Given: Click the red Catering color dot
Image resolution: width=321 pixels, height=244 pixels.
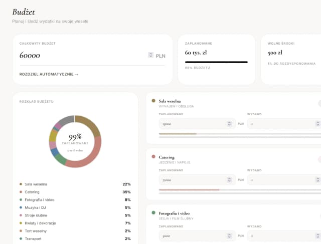Looking at the screenshot, I should coord(153,157).
